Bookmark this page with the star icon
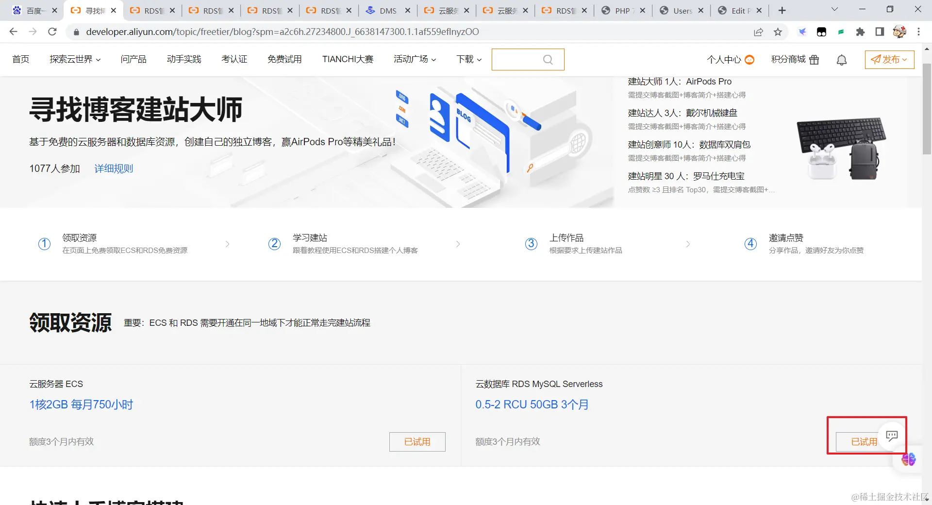Screen dimensions: 932x505 coord(778,32)
